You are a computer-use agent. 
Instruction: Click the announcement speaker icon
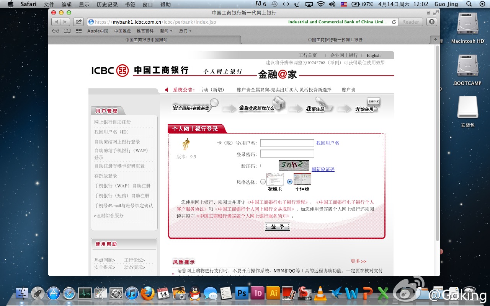pyautogui.click(x=167, y=90)
